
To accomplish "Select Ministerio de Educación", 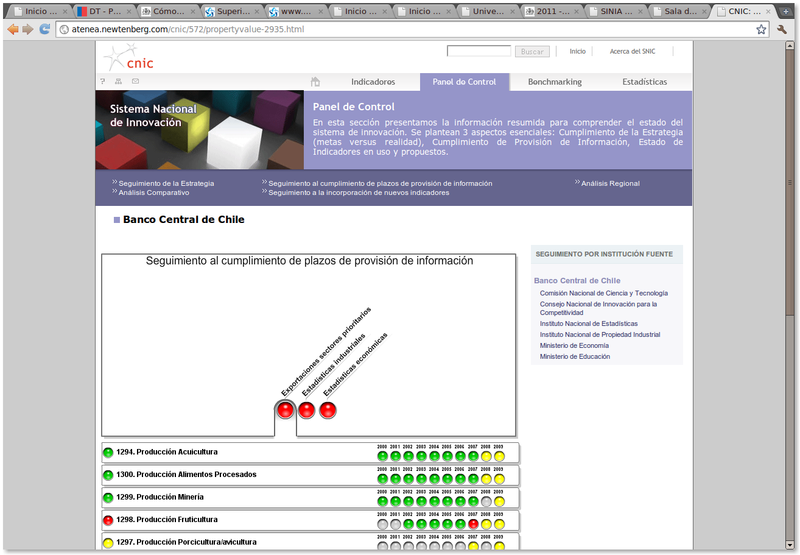I will pyautogui.click(x=575, y=356).
